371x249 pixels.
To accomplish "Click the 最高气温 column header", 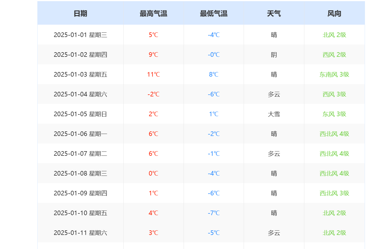I will [153, 13].
